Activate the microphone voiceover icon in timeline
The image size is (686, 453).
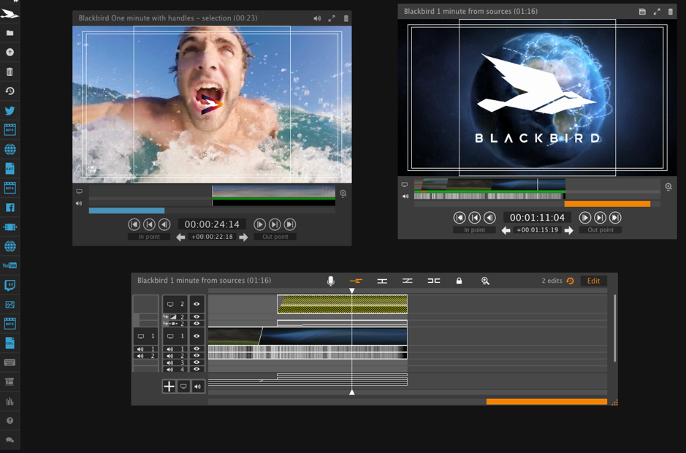tap(331, 281)
